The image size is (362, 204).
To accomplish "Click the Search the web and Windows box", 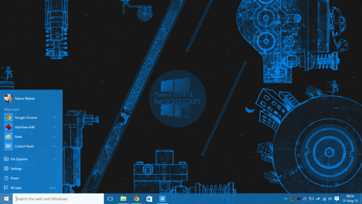I will point(58,198).
